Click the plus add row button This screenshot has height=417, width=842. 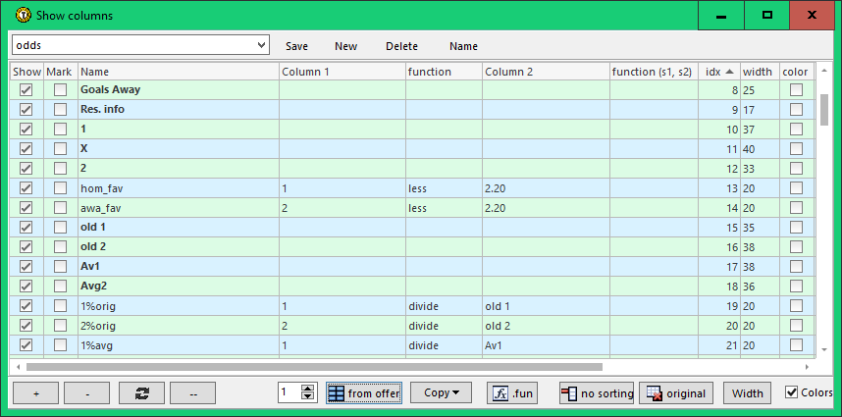tap(36, 392)
